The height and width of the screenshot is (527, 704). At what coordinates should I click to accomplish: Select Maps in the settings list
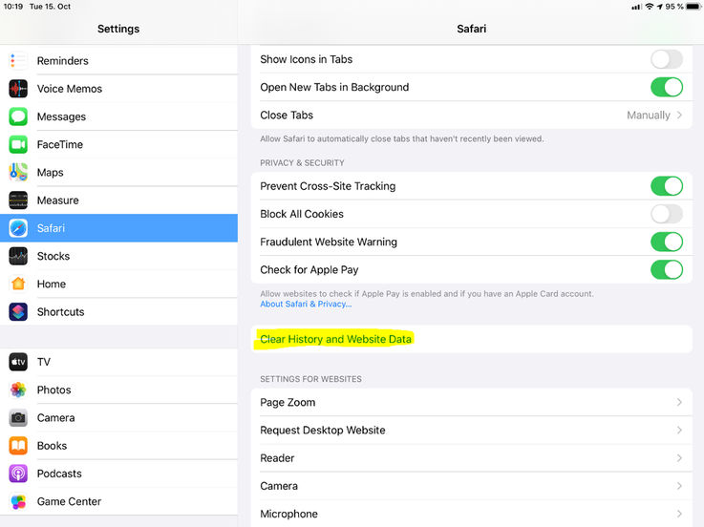tap(118, 172)
